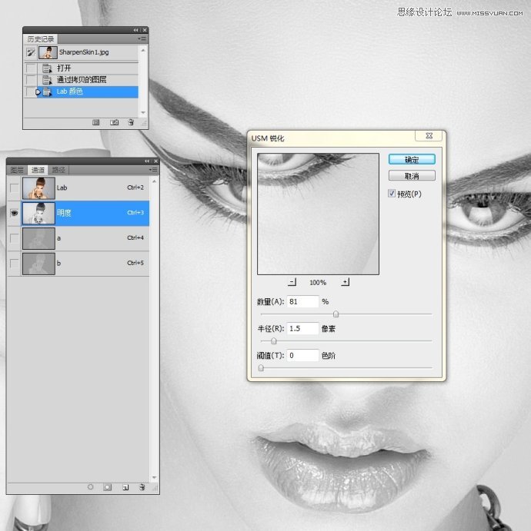Collapse History panel to icons

coord(135,30)
